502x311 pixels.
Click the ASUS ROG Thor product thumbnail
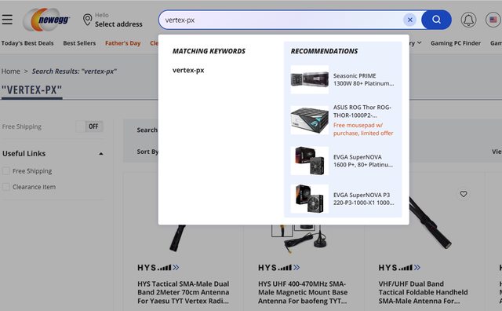tap(310, 120)
